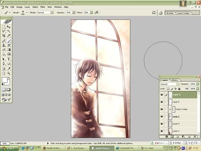Toggle visibility of Layer 1
Image resolution: width=201 pixels, height=151 pixels.
click(162, 131)
